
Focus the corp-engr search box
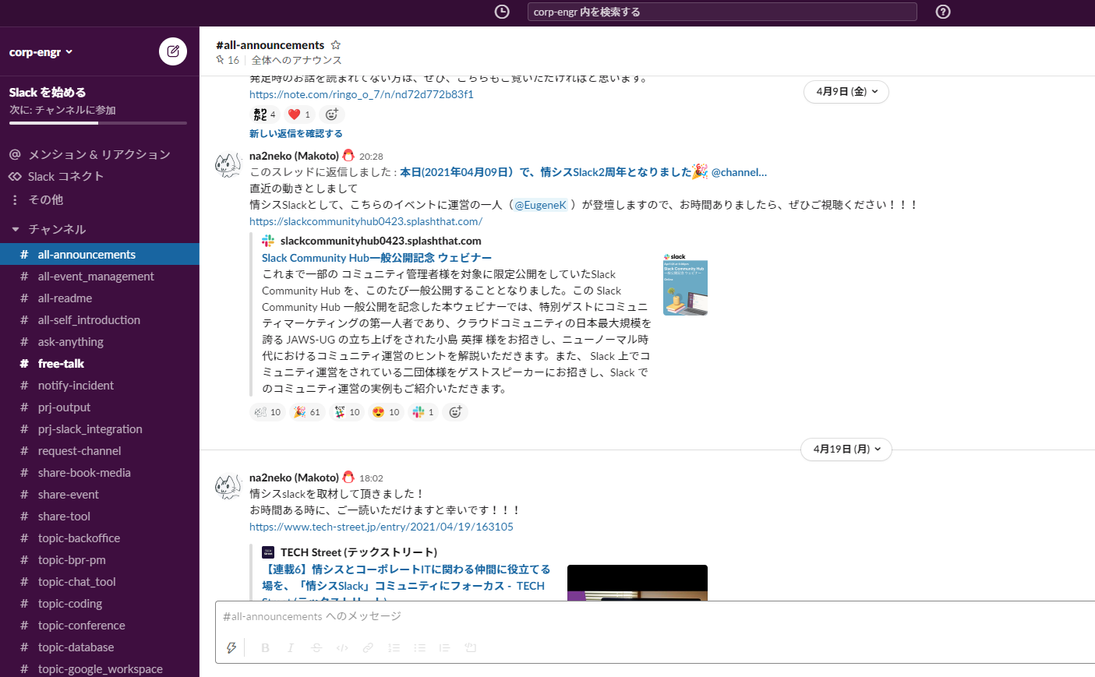coord(722,12)
